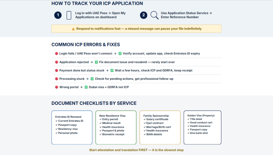Click green check before Fix document issue

point(96,62)
